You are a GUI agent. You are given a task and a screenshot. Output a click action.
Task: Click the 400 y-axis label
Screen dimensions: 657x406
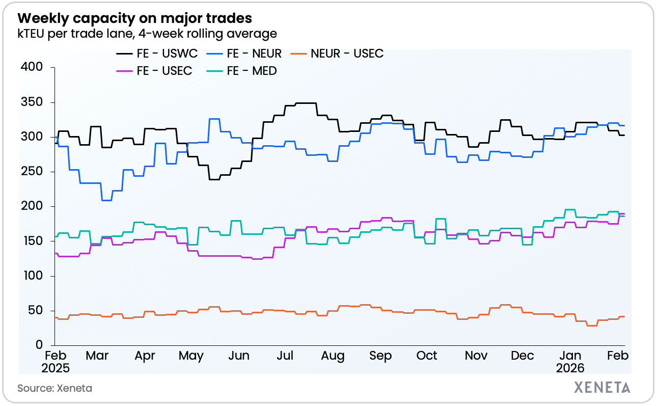[32, 67]
